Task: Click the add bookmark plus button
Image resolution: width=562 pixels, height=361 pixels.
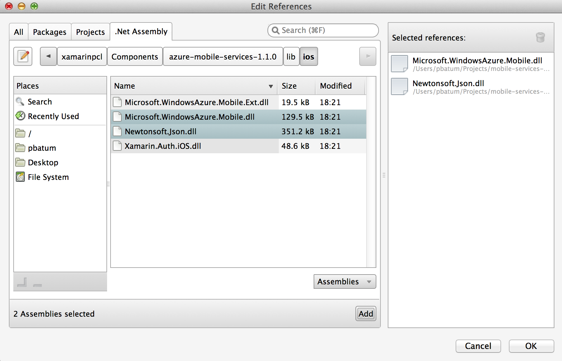Action: (x=22, y=282)
